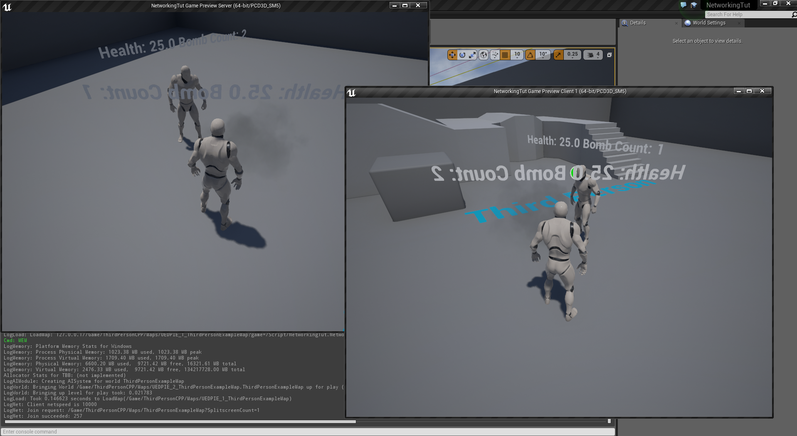Toggle world/local coordinates with the globe icon

click(x=484, y=55)
